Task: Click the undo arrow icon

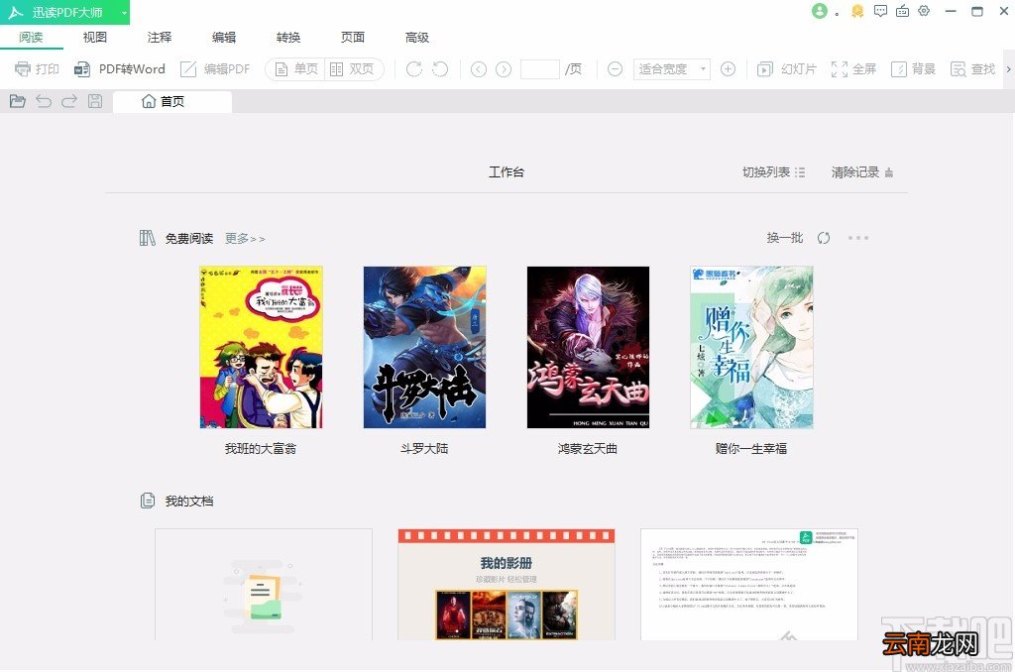Action: click(44, 101)
